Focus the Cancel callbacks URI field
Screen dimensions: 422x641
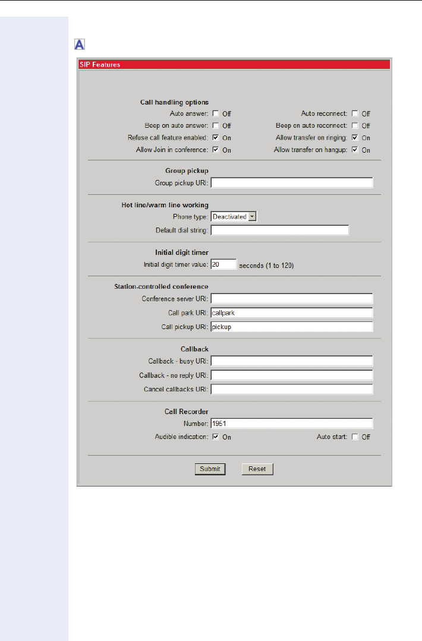click(292, 389)
